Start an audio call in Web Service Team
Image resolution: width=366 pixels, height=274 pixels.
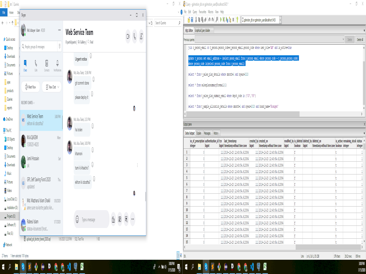(x=135, y=36)
